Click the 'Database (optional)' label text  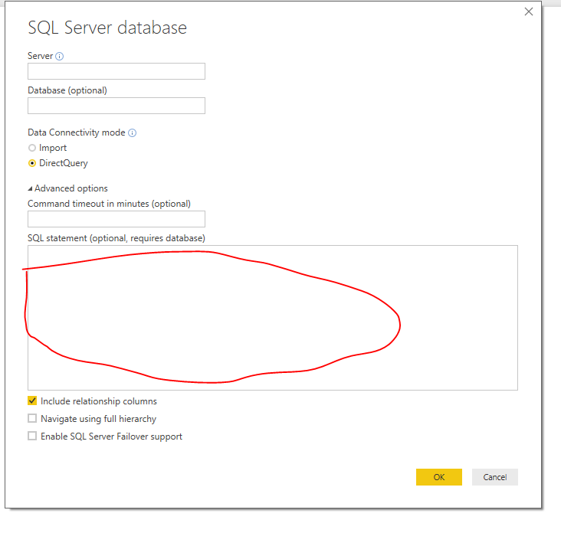[67, 90]
